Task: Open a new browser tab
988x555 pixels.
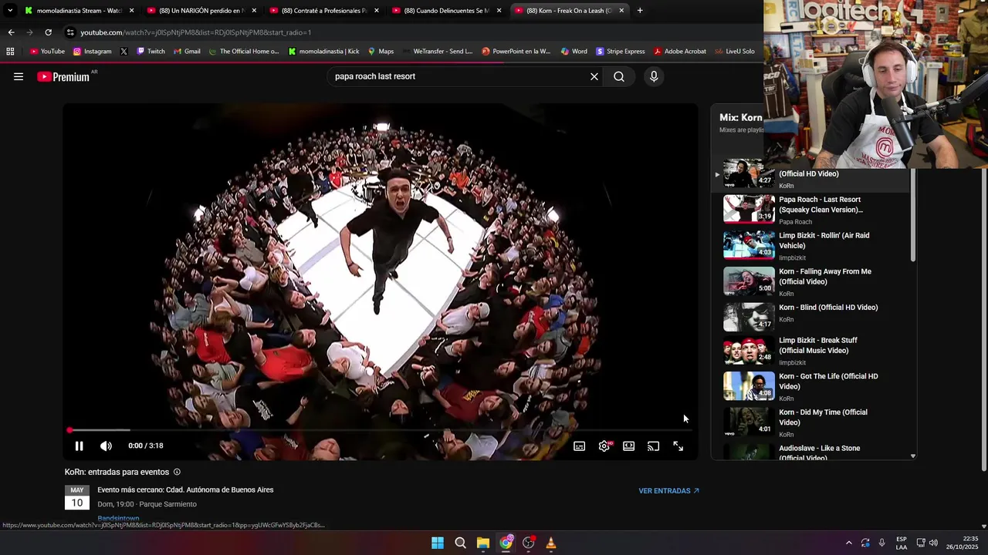Action: coord(640,10)
